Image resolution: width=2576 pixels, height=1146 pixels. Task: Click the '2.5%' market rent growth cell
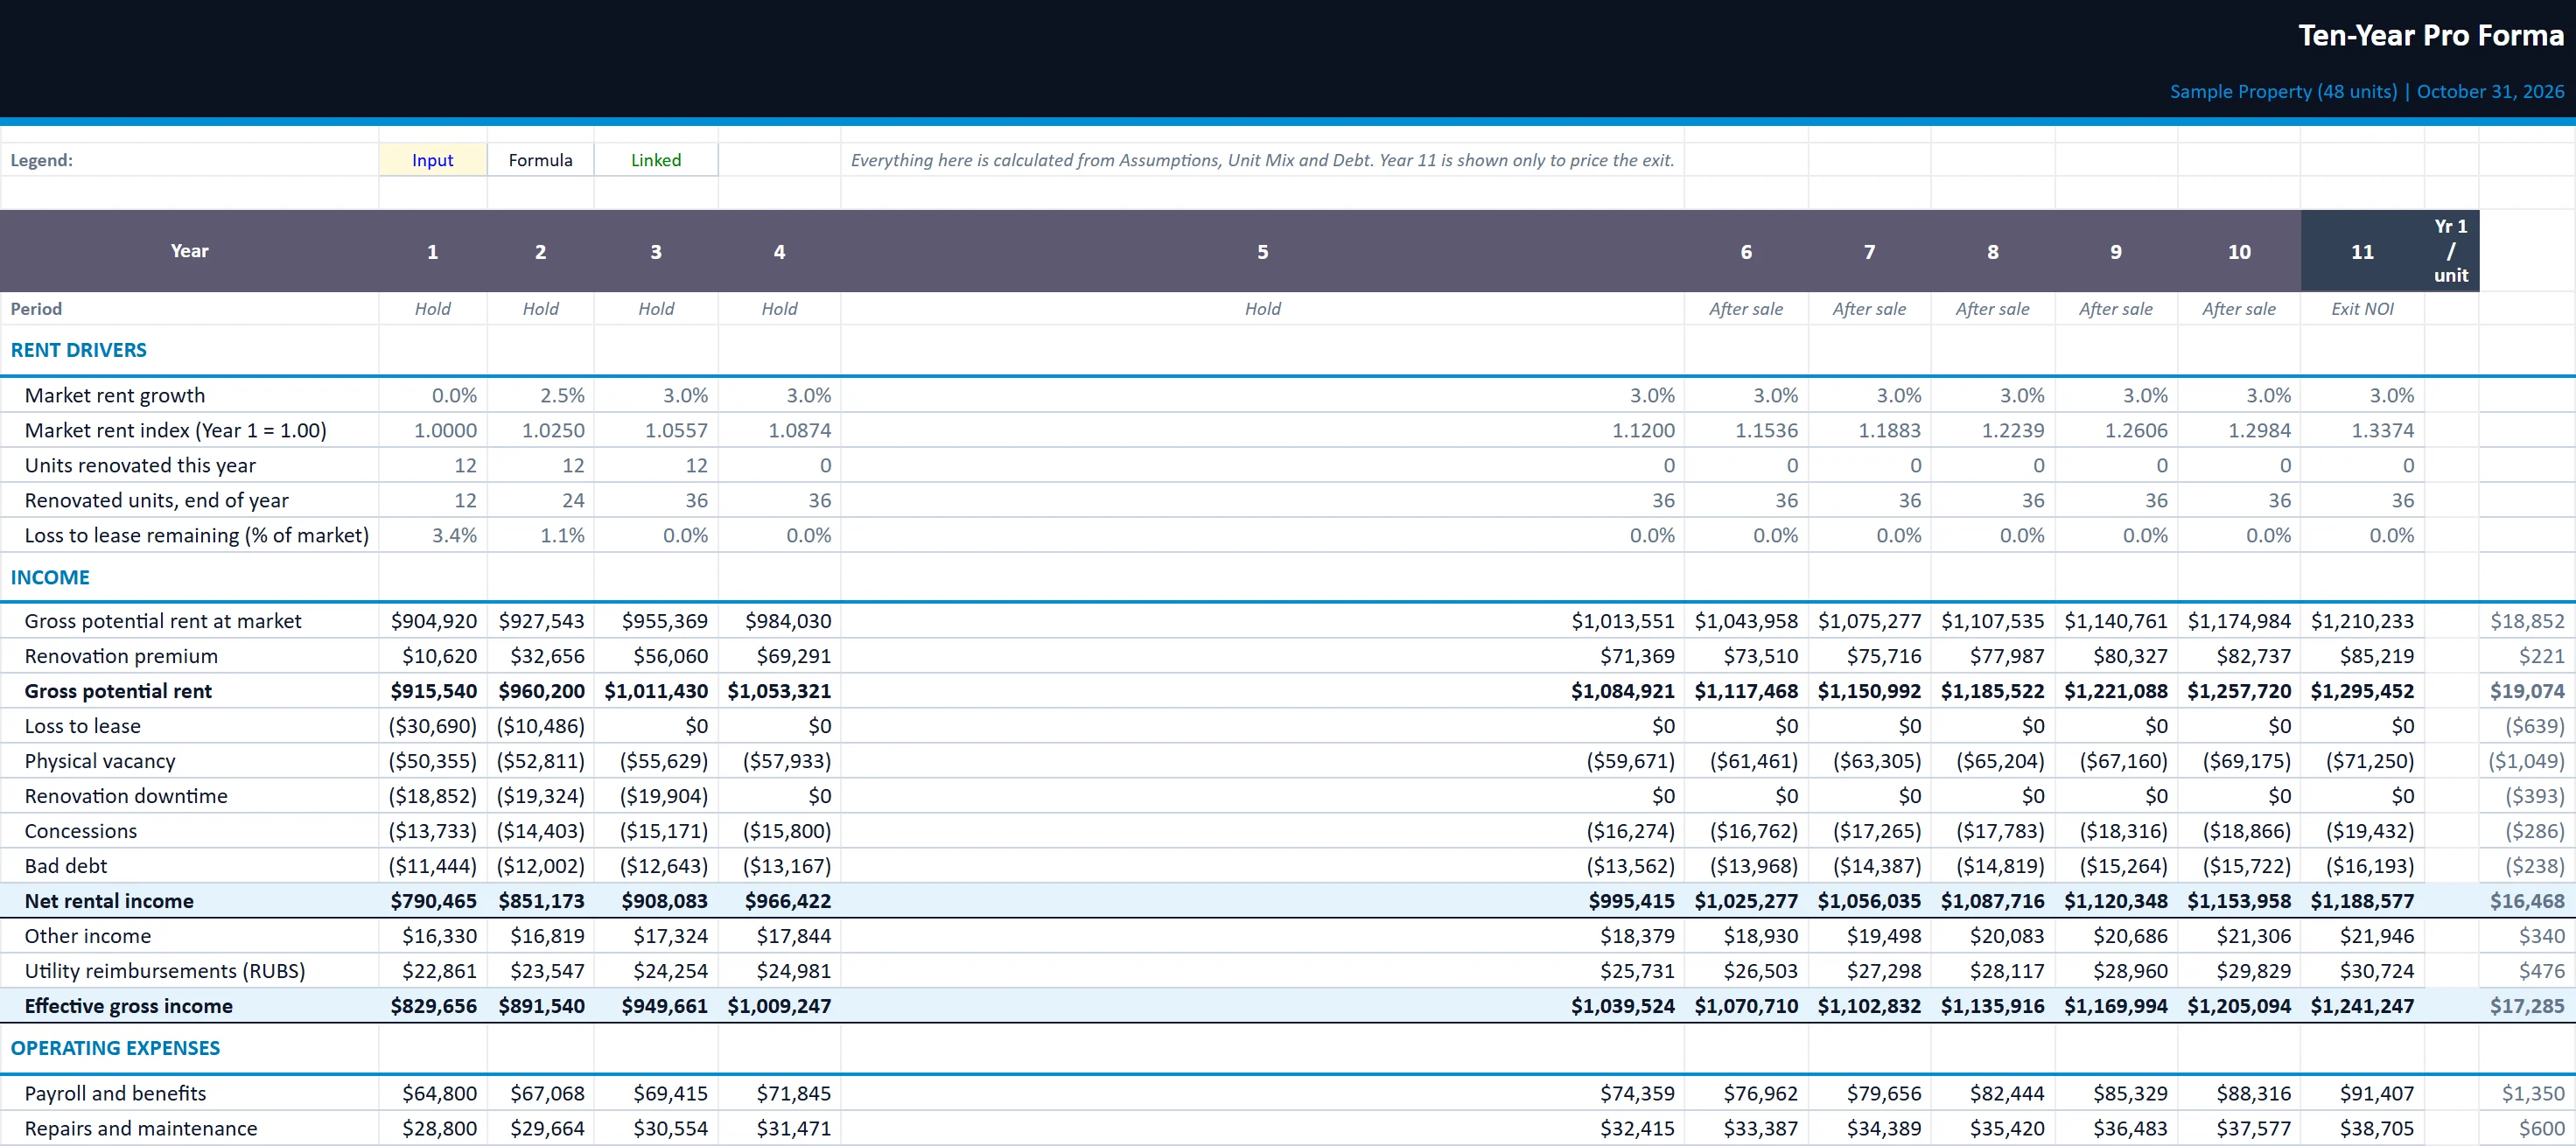(540, 395)
